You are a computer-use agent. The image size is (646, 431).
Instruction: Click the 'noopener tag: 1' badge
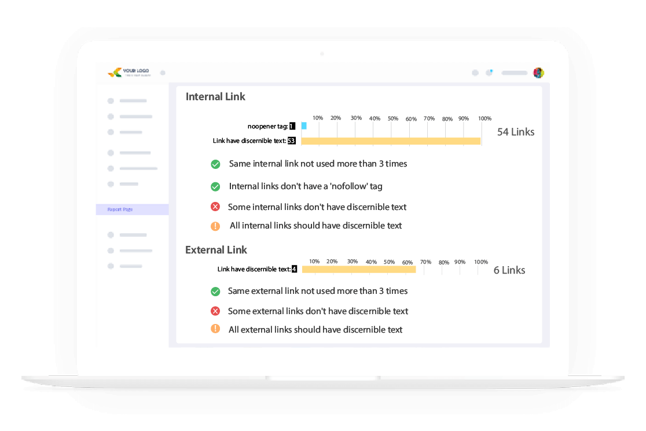271,126
